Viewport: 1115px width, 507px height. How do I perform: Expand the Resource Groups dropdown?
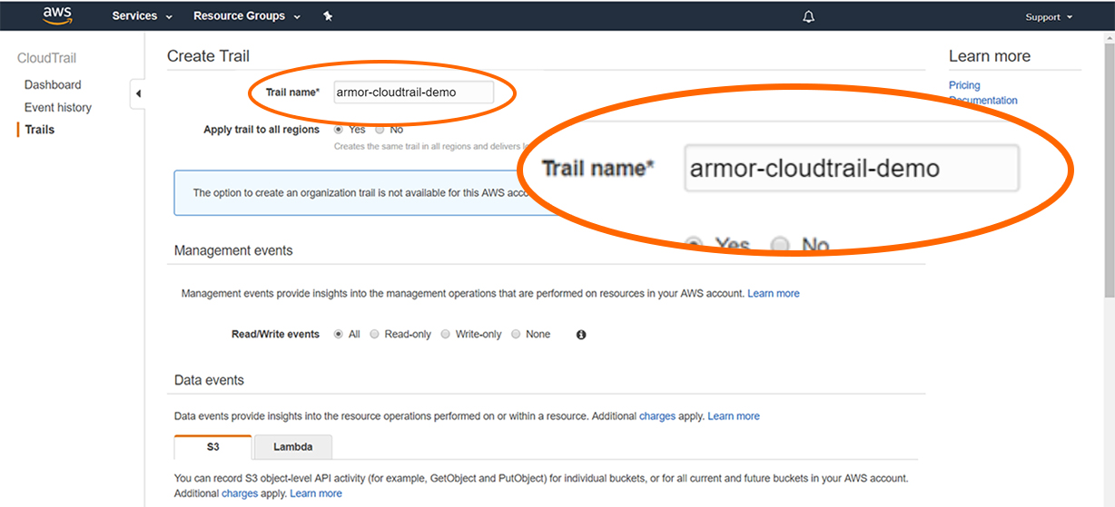(247, 16)
